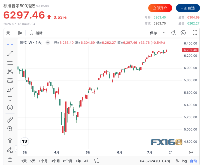The width and height of the screenshot is (201, 165).
Task: Switch to the 3个月 time range
Action: click(x=55, y=161)
